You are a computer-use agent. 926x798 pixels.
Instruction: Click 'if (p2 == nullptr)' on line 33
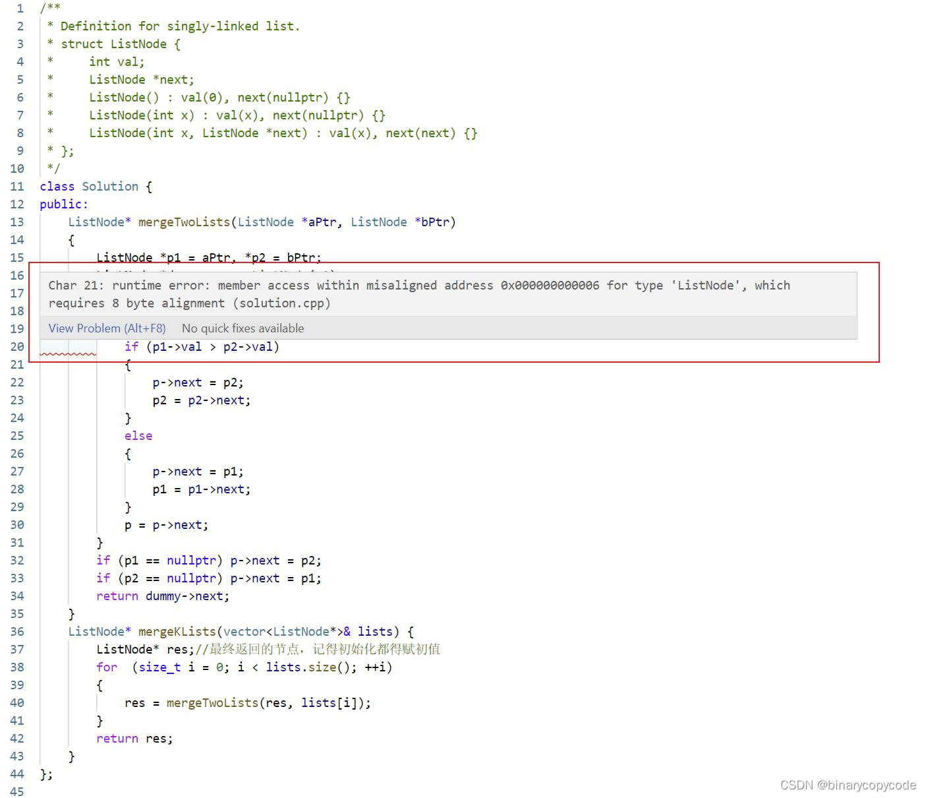pyautogui.click(x=159, y=578)
